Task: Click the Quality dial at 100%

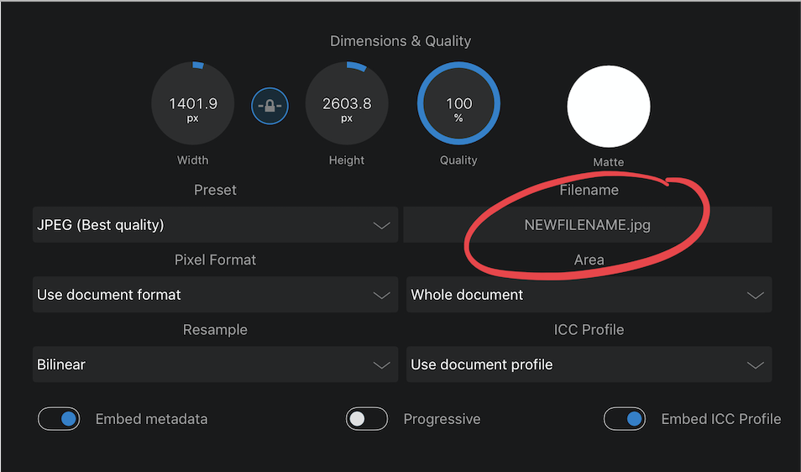Action: pyautogui.click(x=458, y=106)
